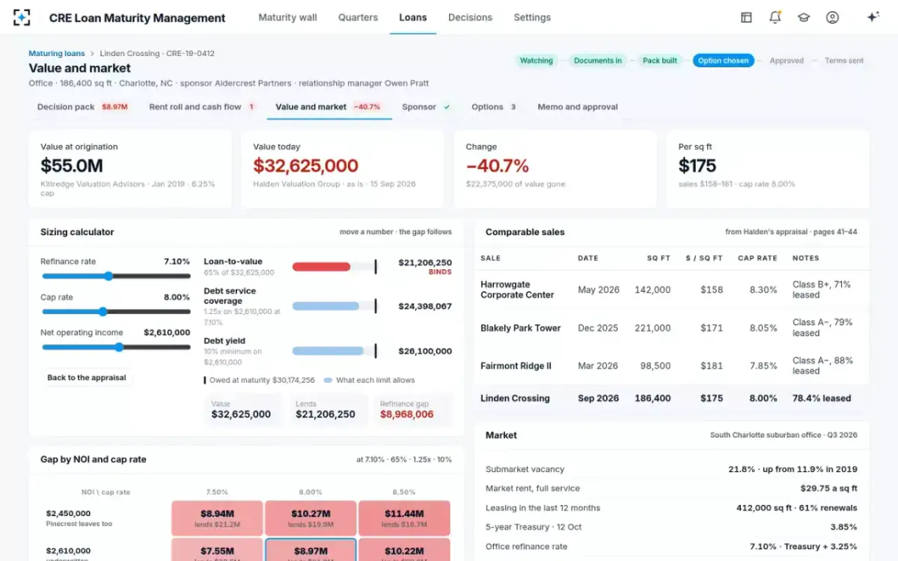Click the Debt yield bar
The height and width of the screenshot is (561, 898).
(x=328, y=351)
